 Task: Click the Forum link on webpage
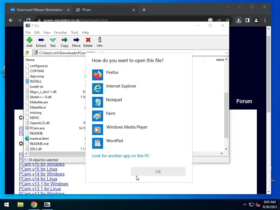(244, 101)
